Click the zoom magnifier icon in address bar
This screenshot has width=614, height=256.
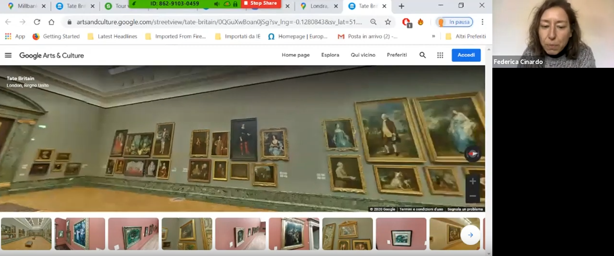point(373,22)
